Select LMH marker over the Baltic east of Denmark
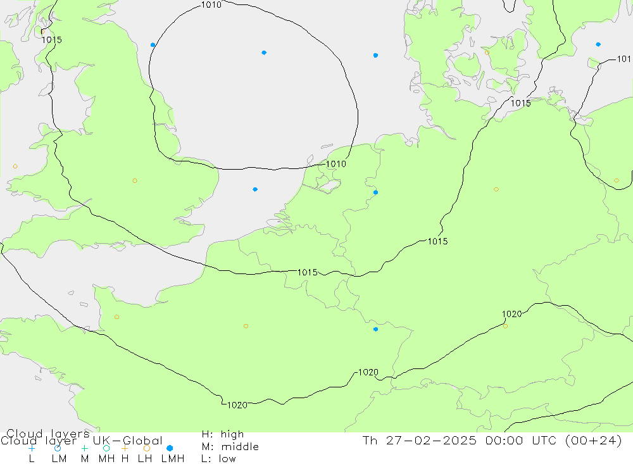Screen dimensions: 633x464 [598, 44]
